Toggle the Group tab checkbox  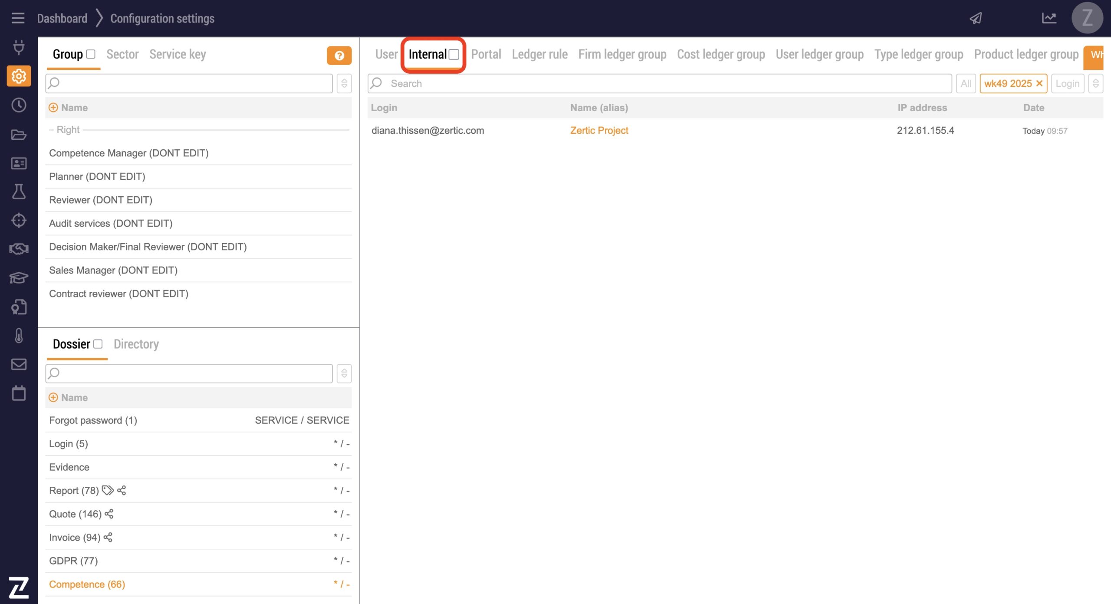coord(91,54)
